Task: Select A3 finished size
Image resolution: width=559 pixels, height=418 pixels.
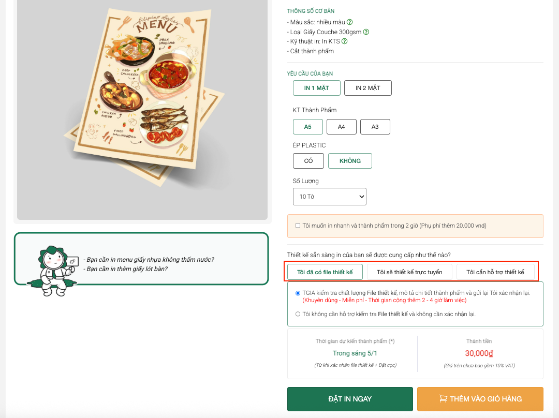Action: pos(375,127)
